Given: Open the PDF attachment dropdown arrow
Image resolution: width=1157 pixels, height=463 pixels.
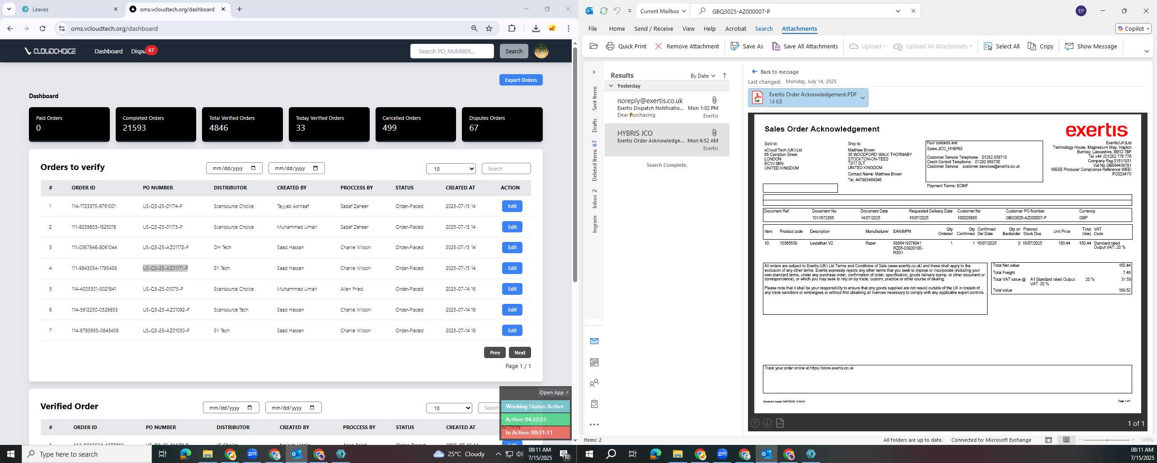Looking at the screenshot, I should click(863, 98).
